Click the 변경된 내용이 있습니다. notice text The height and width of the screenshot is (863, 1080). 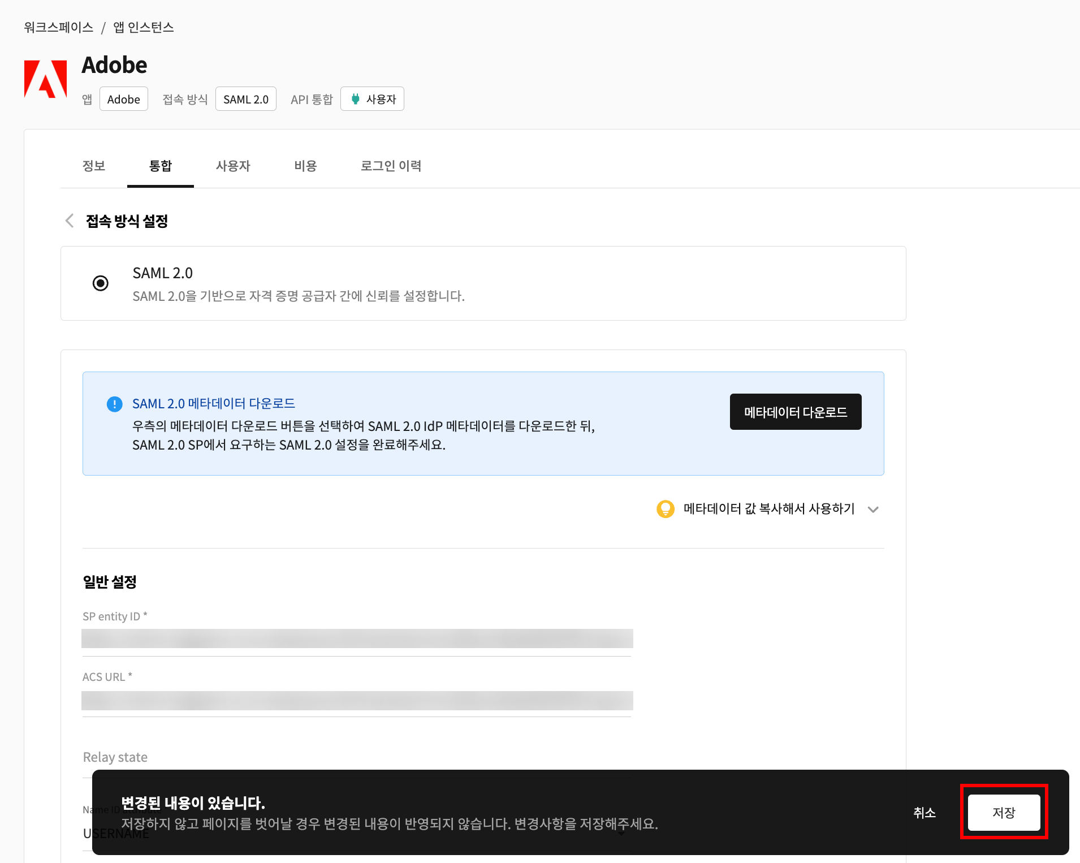click(x=193, y=803)
